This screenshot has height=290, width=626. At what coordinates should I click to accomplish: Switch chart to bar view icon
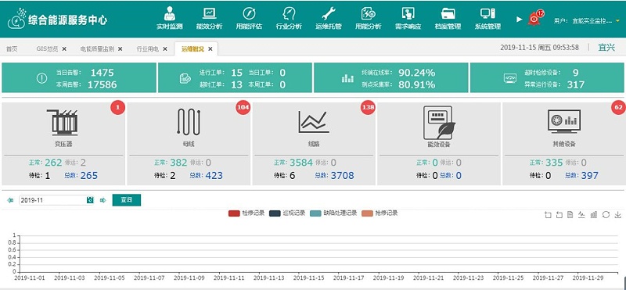[x=594, y=215]
